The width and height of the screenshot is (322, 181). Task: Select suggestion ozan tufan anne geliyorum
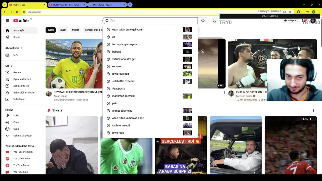click(x=150, y=30)
